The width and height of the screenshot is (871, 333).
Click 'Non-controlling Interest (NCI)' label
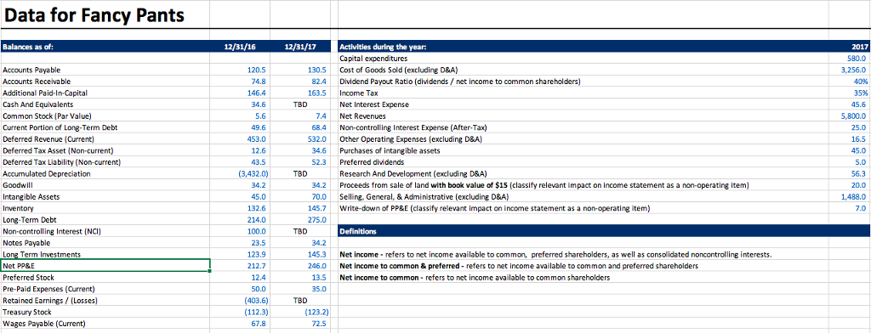tap(105, 231)
